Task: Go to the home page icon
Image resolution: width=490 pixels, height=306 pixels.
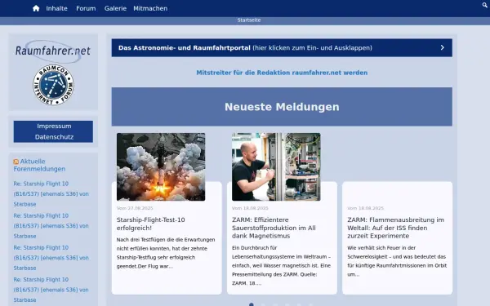Action: pyautogui.click(x=36, y=8)
